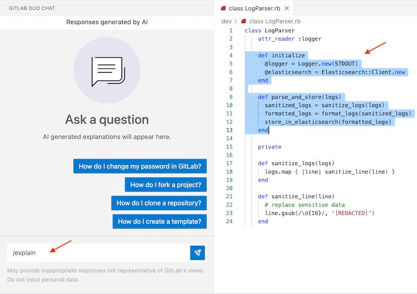Close the class LogParser.rb tab
Viewport: 417px width, 294px height.
(287, 8)
